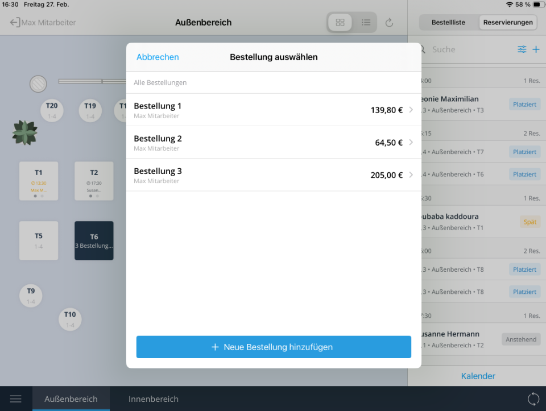Select the round striped object on floor plan
The height and width of the screenshot is (411, 546).
(38, 84)
